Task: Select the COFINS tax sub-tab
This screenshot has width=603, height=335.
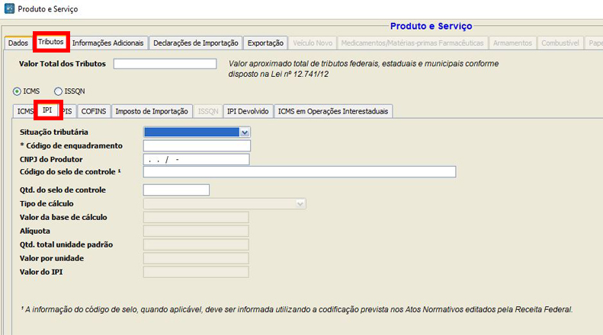Action: coord(94,111)
